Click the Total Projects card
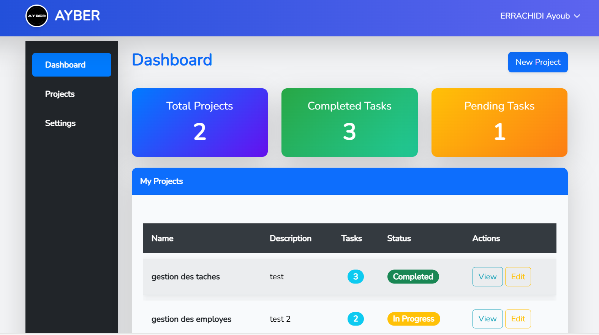The height and width of the screenshot is (335, 599). tap(200, 122)
